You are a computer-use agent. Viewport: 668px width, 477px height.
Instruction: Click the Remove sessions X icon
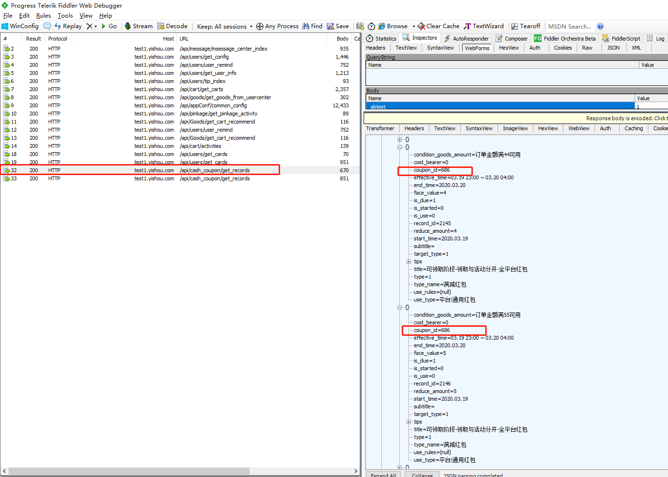tap(89, 26)
